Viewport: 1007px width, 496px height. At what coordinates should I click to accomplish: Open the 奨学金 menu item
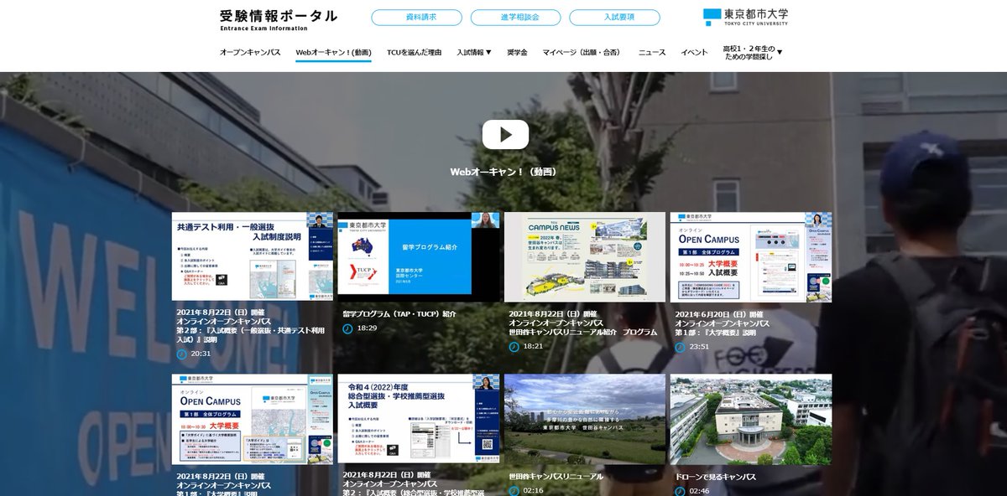pos(517,52)
